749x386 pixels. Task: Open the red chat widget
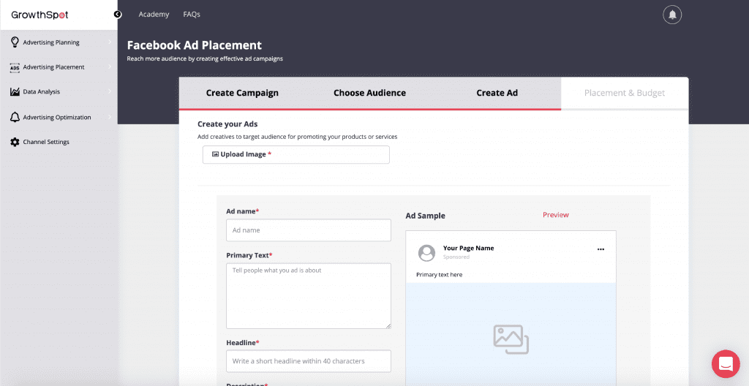[x=726, y=364]
